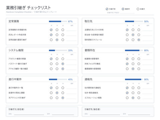This screenshot has width=160, height=120.
Task: Mark 主要取引先リストの共有 as 未着手
Action: [x=139, y=30]
